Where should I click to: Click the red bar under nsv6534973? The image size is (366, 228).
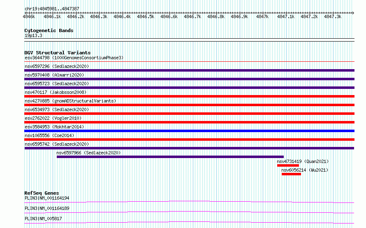click(189, 114)
